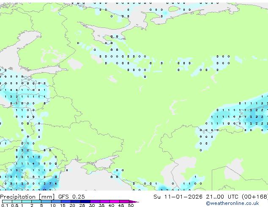Click the 'Precipitation [mm]' legend title

coord(27,197)
